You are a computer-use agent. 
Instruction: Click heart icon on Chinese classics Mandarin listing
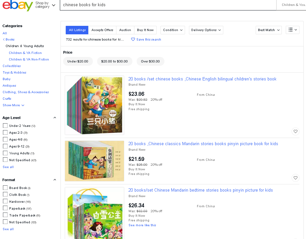click(x=296, y=178)
